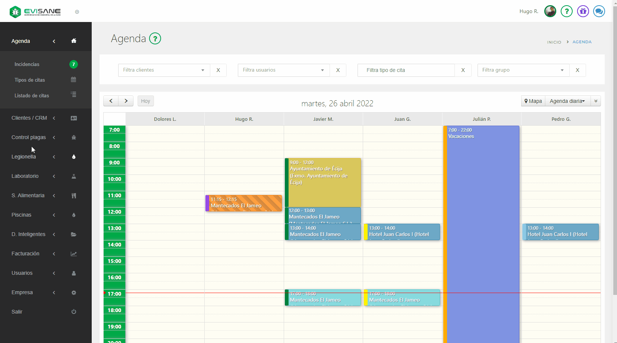The height and width of the screenshot is (343, 617).
Task: Click the power icon next to Salir
Action: click(x=74, y=312)
